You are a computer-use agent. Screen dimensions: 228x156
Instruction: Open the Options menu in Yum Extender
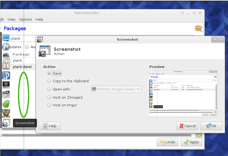25,20
